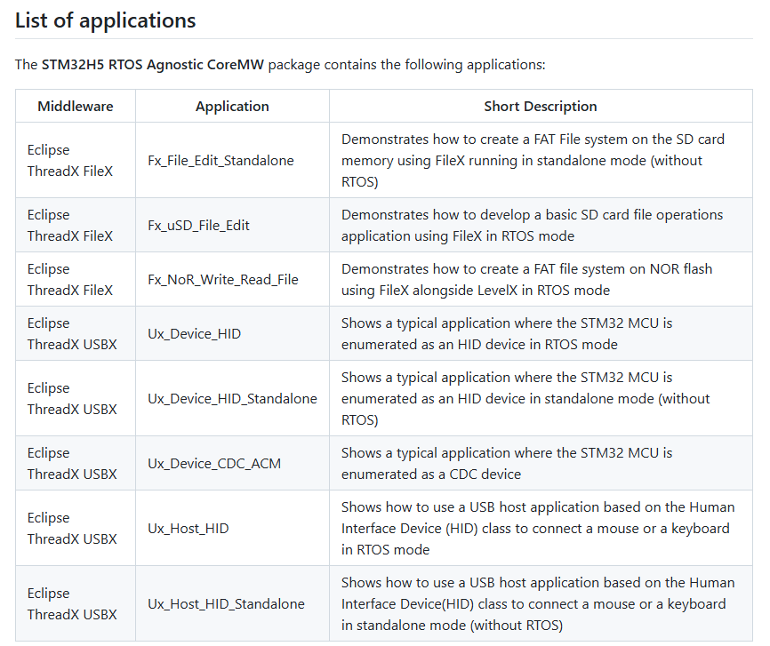Click the bold "STM32H5 RTOS Agnostic CoreMW" text
The width and height of the screenshot is (770, 646).
153,65
